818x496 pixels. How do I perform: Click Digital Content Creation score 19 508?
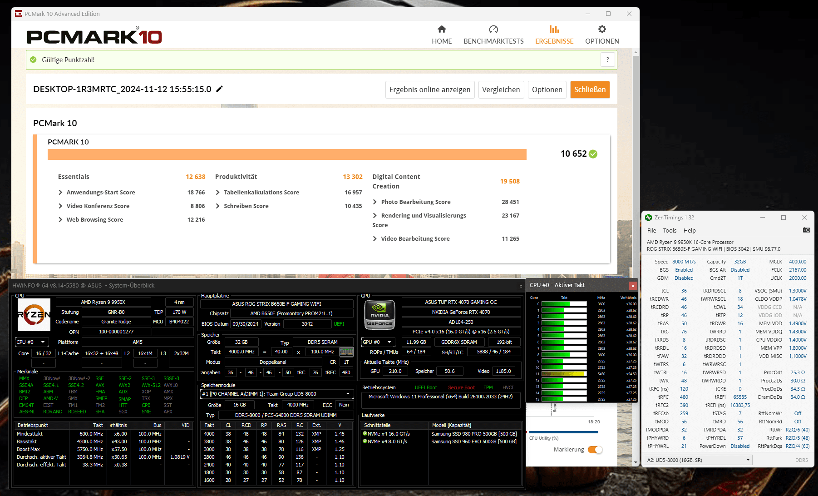(510, 181)
